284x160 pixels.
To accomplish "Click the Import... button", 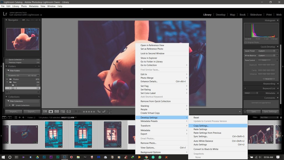I will (14, 112).
